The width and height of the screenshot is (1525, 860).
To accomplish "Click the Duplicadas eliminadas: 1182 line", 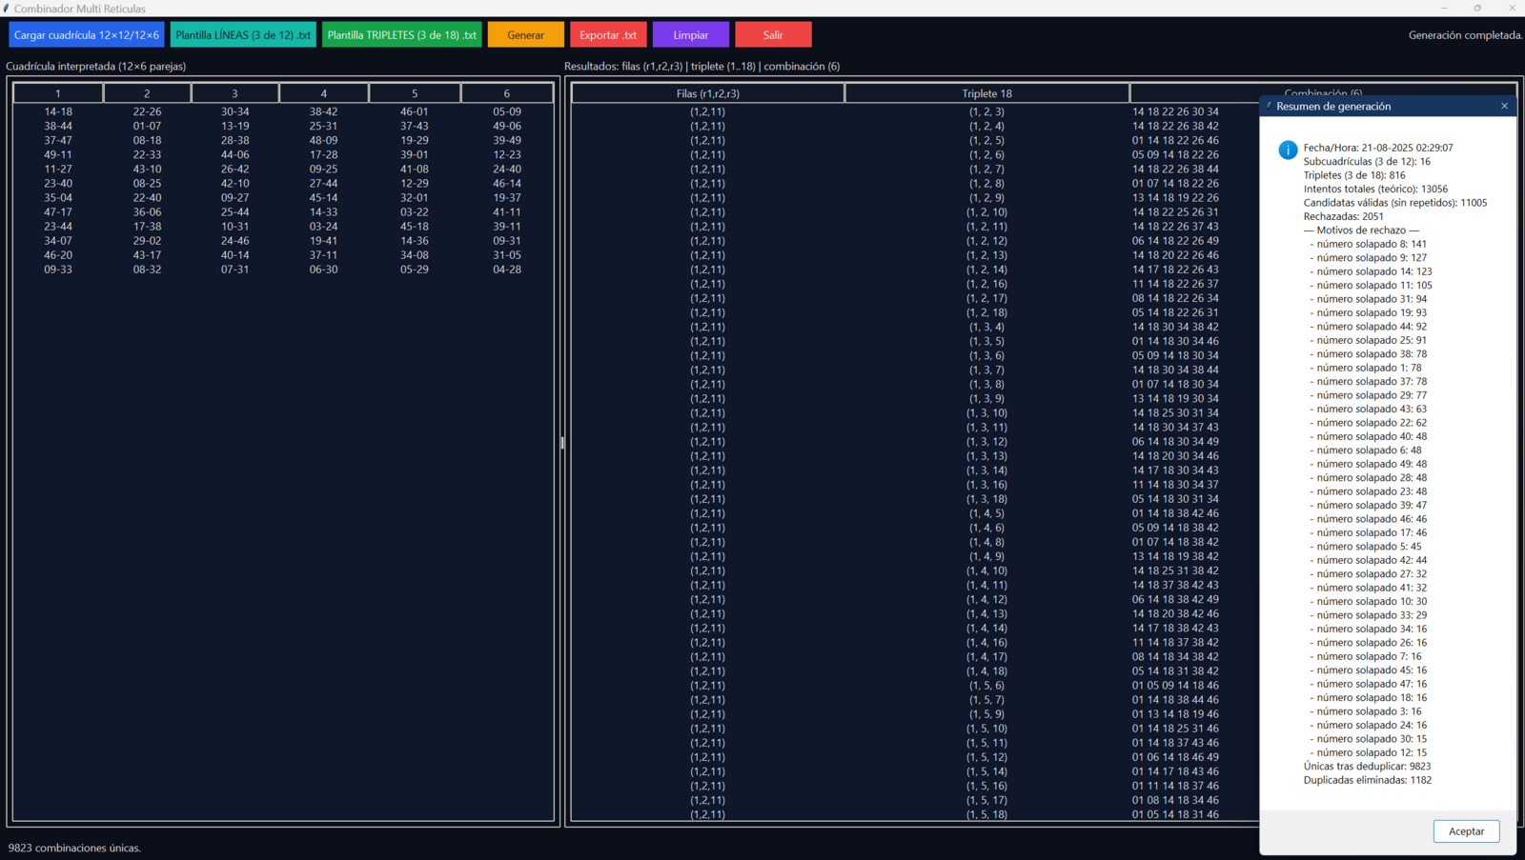I will coord(1368,780).
